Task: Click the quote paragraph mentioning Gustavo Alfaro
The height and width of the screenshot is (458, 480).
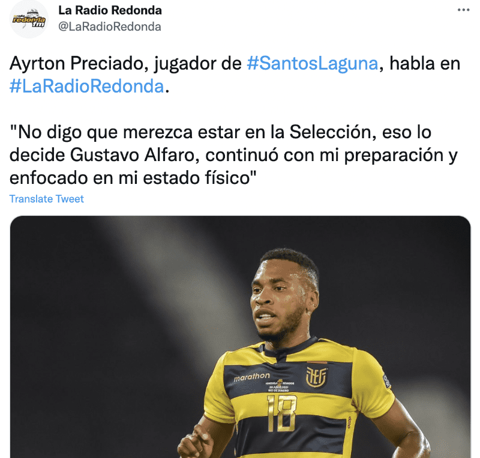Action: 233,155
